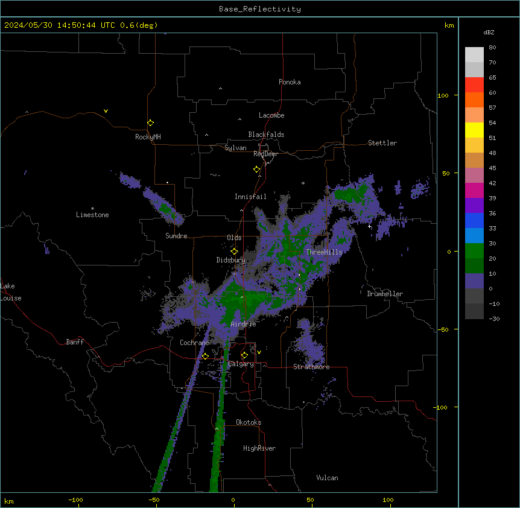Click the Blackfalds label on the map
Screen dimensions: 520x508
point(266,135)
